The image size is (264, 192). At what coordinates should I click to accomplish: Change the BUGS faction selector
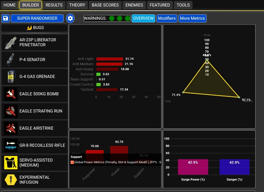pyautogui.click(x=34, y=28)
